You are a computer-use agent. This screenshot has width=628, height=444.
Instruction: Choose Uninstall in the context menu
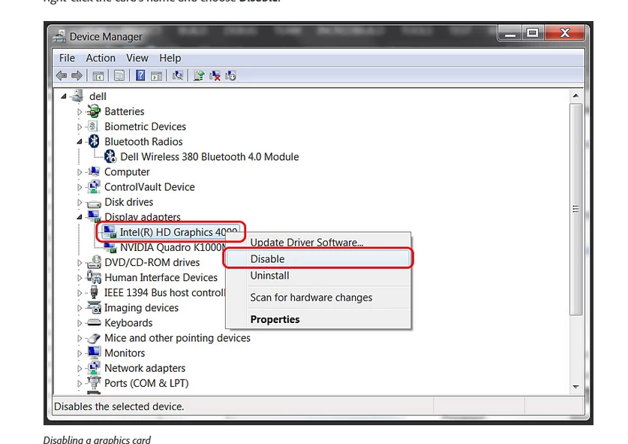[x=318, y=276]
